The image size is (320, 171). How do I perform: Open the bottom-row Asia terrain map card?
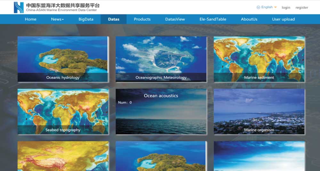point(63,156)
